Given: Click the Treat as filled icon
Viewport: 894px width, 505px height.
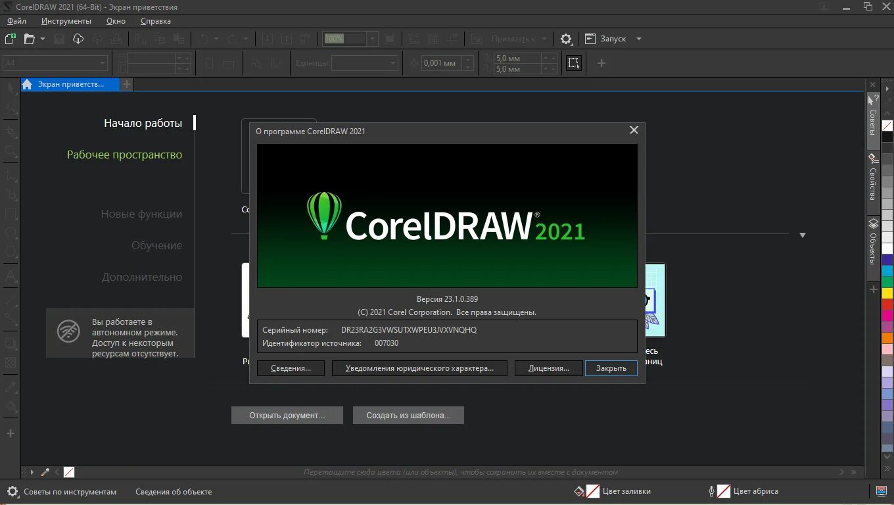Looking at the screenshot, I should (x=574, y=63).
